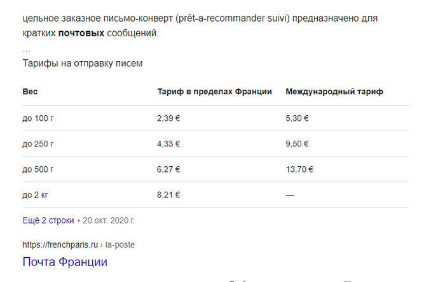The width and height of the screenshot is (445, 282).
Task: Click the 2,39 € France tariff
Action: (x=168, y=118)
